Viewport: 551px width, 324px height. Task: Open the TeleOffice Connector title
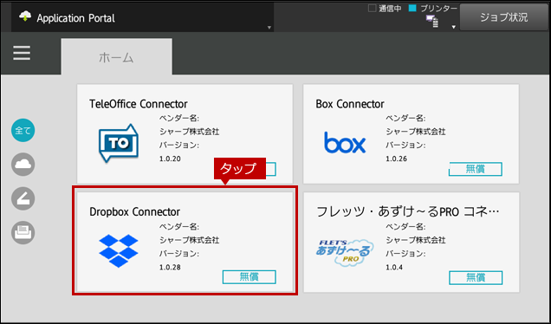click(139, 104)
